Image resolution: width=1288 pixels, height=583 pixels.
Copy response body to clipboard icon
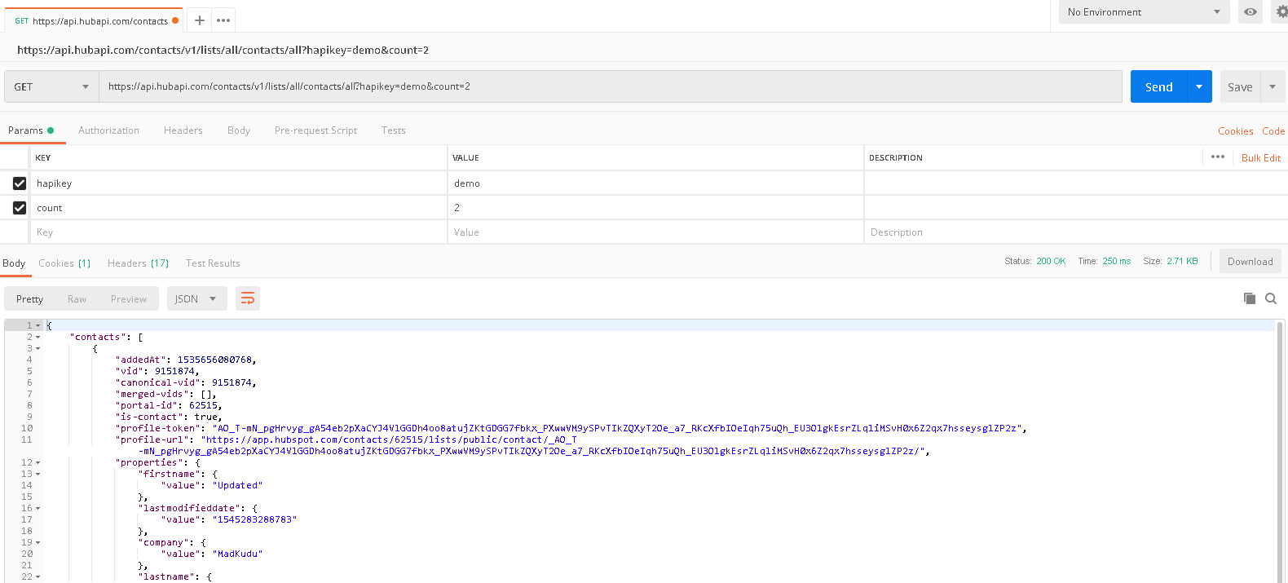[1250, 298]
